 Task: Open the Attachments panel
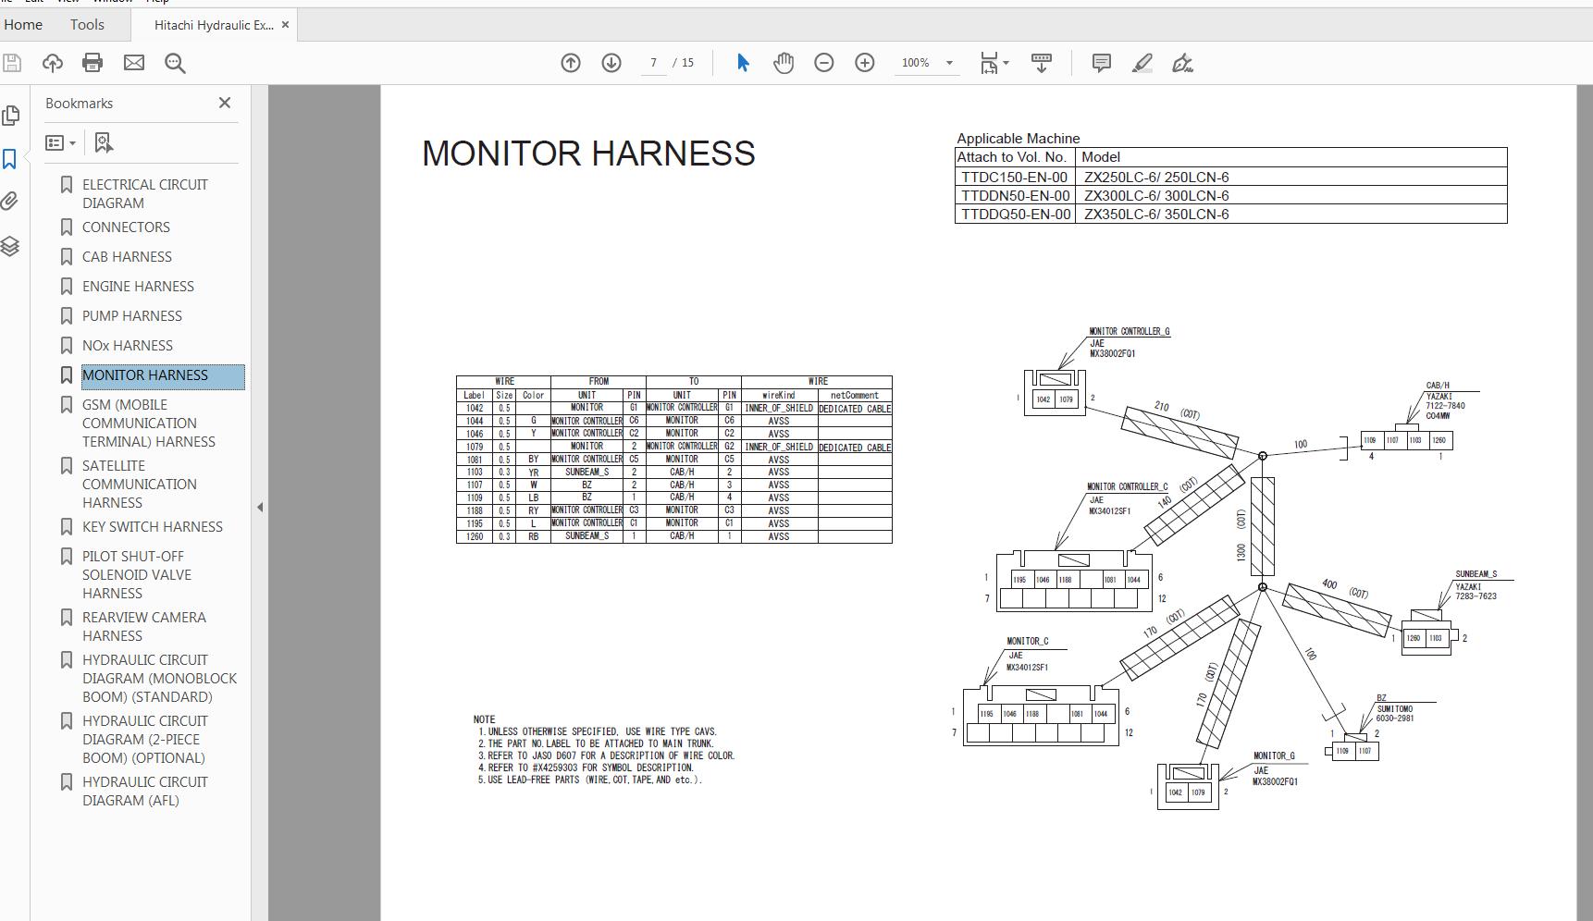click(x=11, y=201)
